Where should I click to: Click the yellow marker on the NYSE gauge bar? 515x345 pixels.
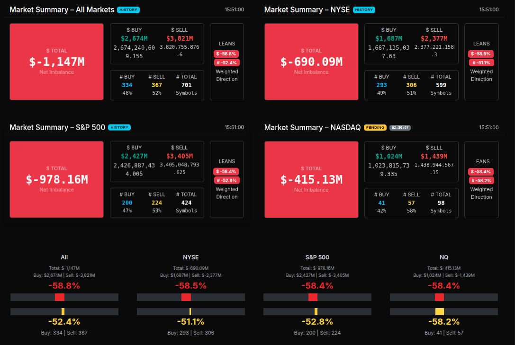pos(190,311)
